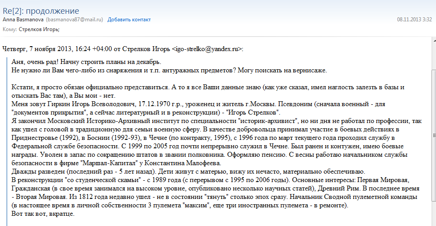This screenshot has width=436, height=226.
Task: Click the date stamp 08.11.2013 3:32
Action: pyautogui.click(x=414, y=20)
